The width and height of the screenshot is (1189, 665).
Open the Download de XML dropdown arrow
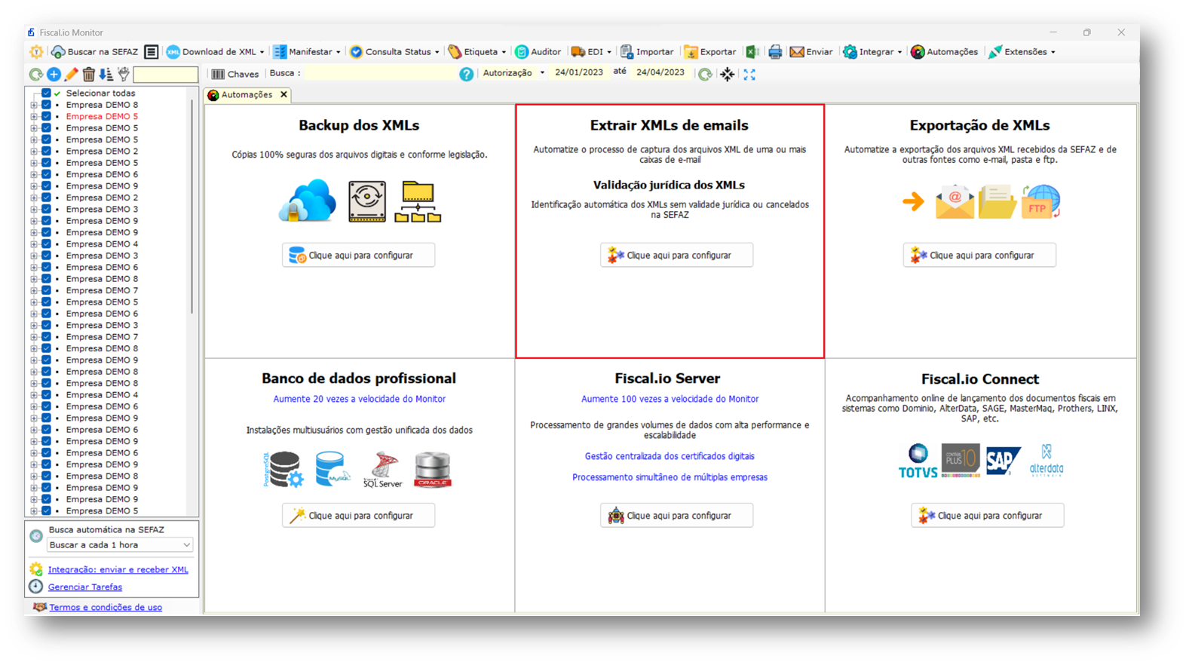(262, 52)
